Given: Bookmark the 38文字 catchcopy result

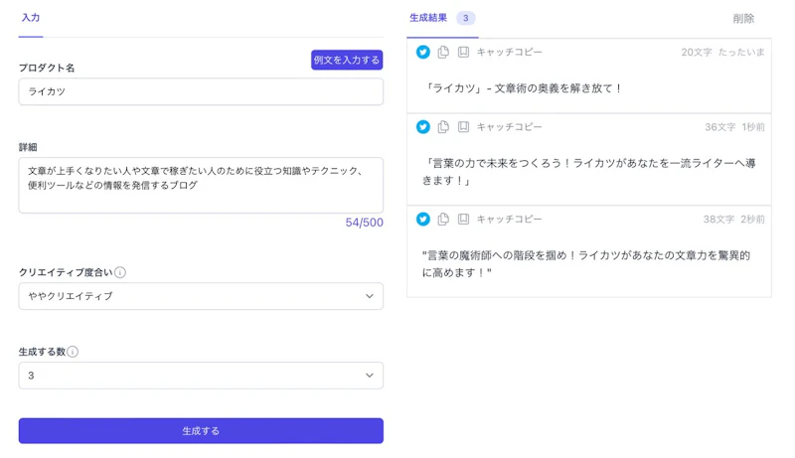Looking at the screenshot, I should click(x=463, y=219).
